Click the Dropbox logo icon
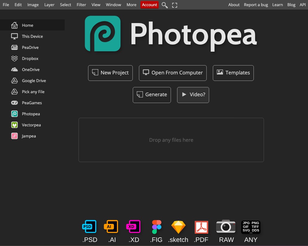The width and height of the screenshot is (308, 246). (14, 58)
